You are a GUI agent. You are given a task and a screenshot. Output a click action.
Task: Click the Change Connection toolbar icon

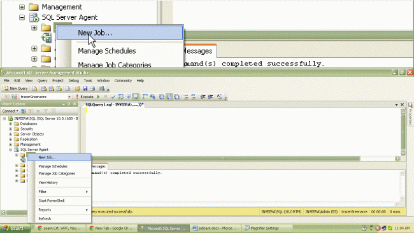pos(14,97)
